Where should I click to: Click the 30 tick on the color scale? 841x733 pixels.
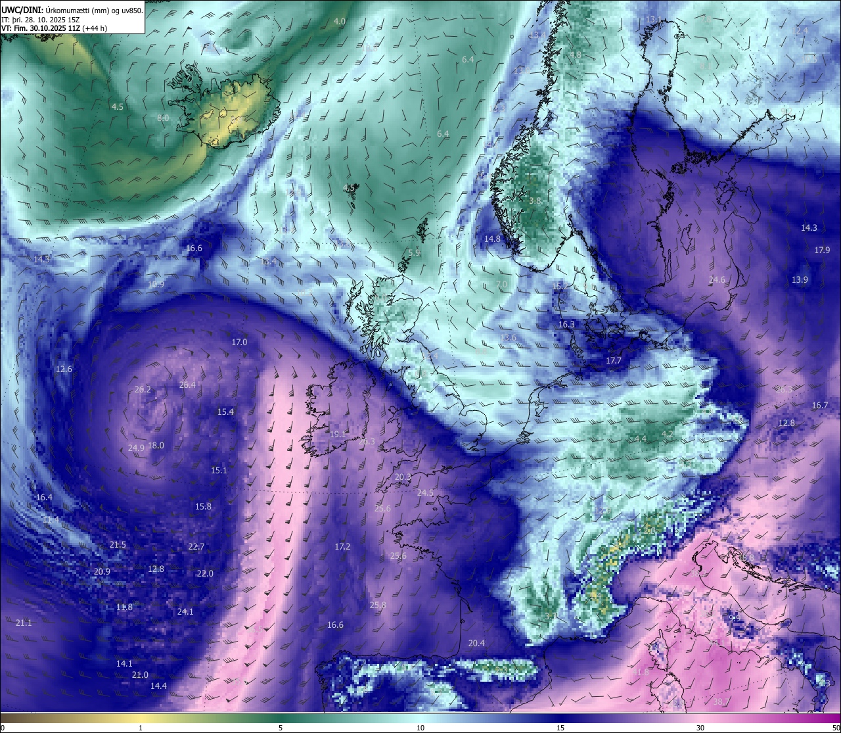click(x=700, y=728)
